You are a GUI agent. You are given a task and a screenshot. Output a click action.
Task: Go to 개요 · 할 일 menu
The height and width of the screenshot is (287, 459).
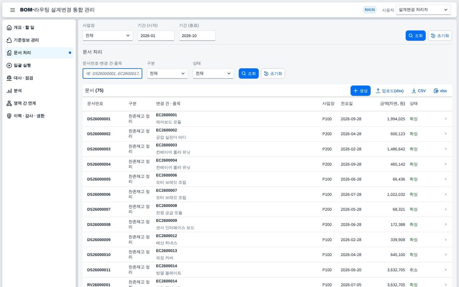[x=39, y=28]
